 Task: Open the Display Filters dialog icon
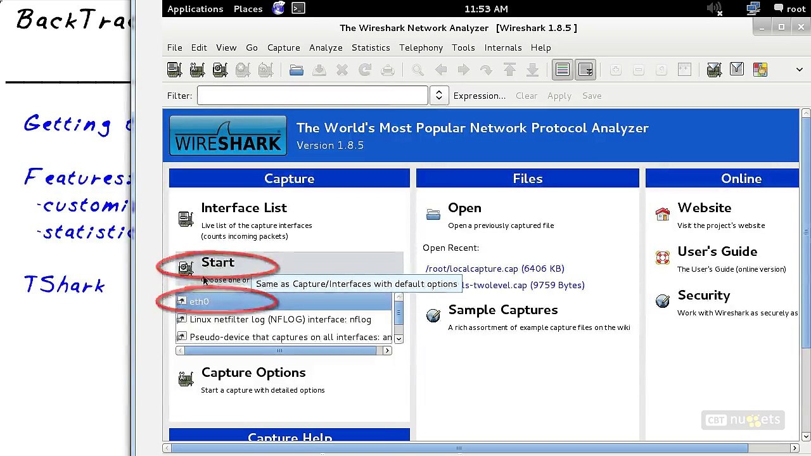click(x=737, y=70)
